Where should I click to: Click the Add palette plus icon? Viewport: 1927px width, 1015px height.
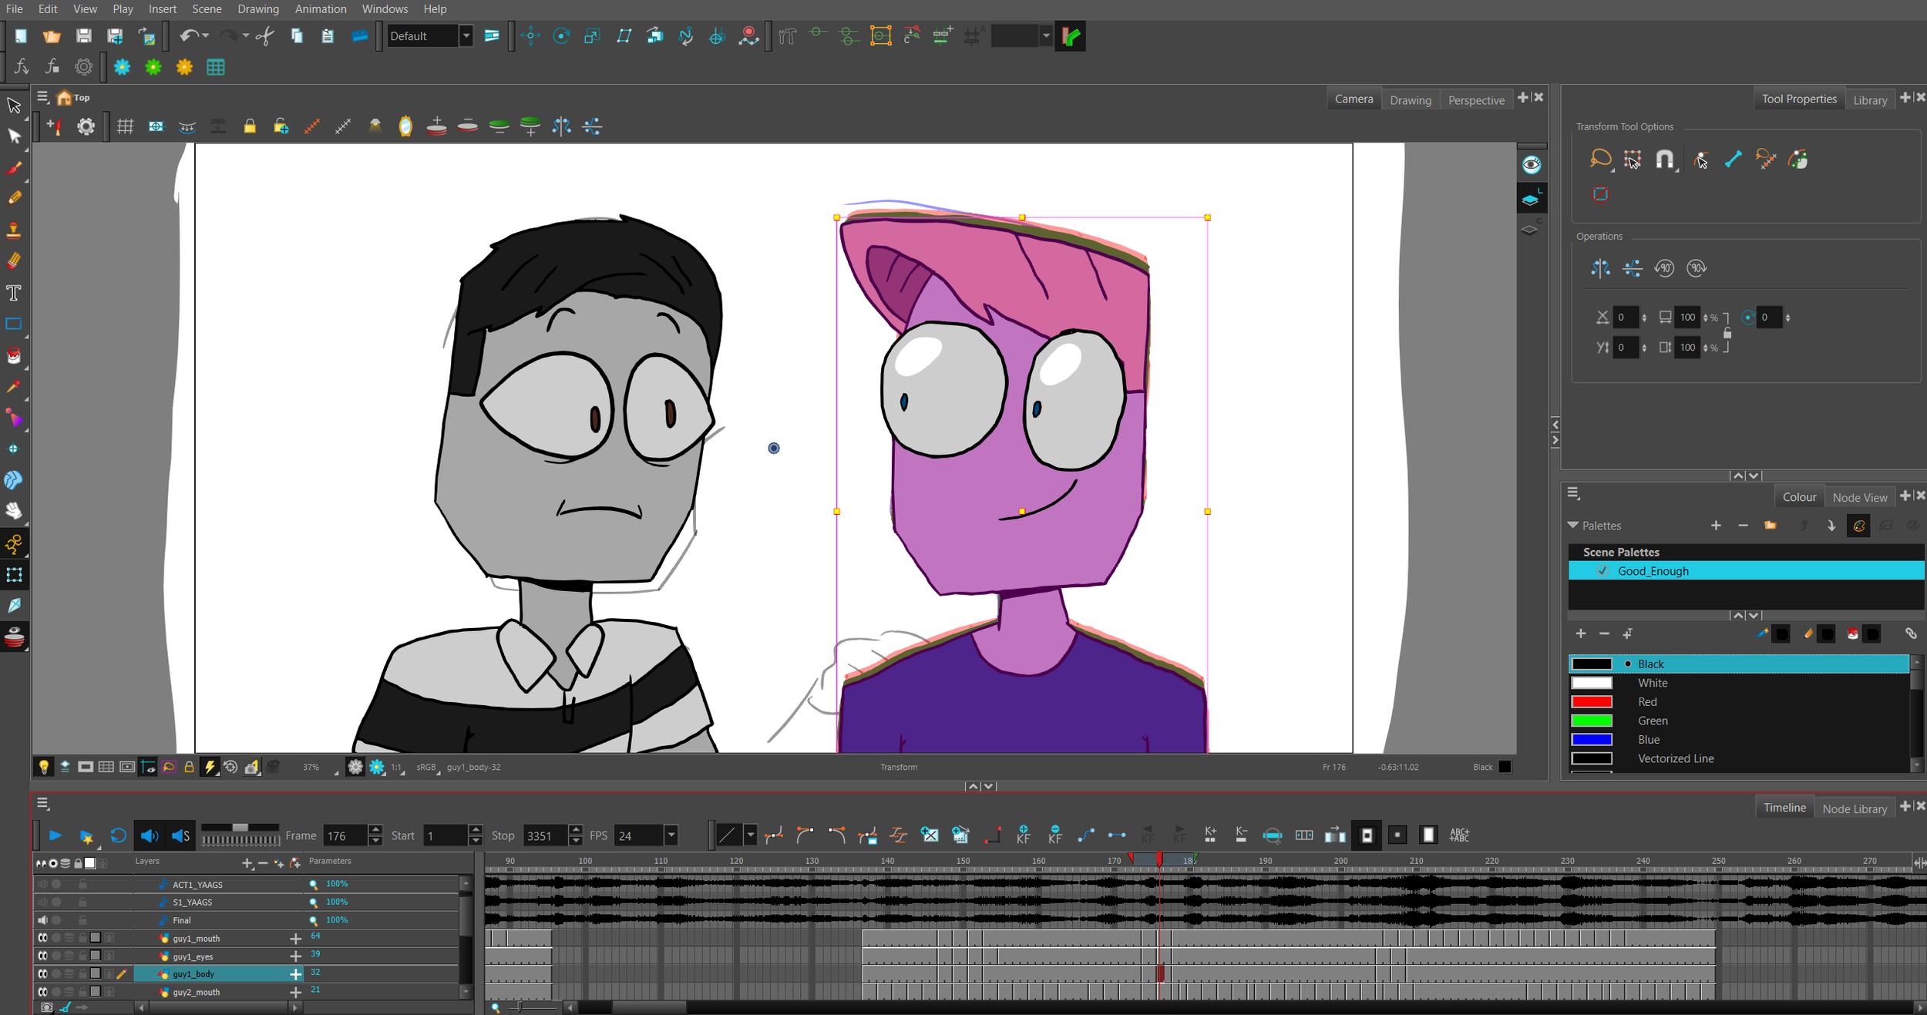coord(1716,526)
